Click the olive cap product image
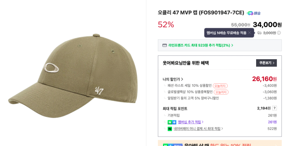The image size is (293, 146). coord(72,76)
